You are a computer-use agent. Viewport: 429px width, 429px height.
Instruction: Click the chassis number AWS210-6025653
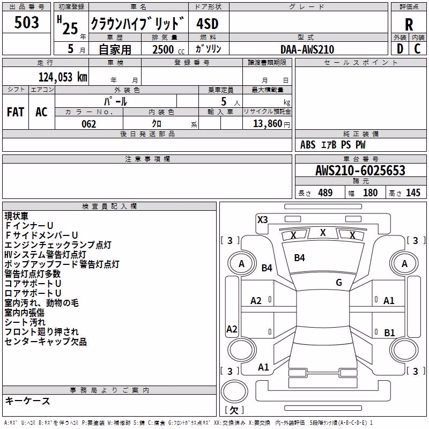[360, 170]
